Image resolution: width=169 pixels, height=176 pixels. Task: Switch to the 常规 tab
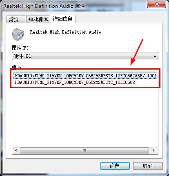(16, 20)
